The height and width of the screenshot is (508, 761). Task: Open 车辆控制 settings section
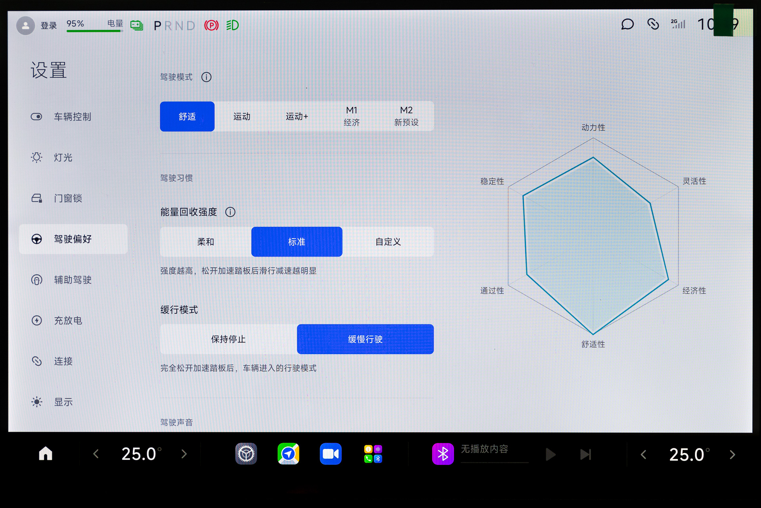[73, 117]
